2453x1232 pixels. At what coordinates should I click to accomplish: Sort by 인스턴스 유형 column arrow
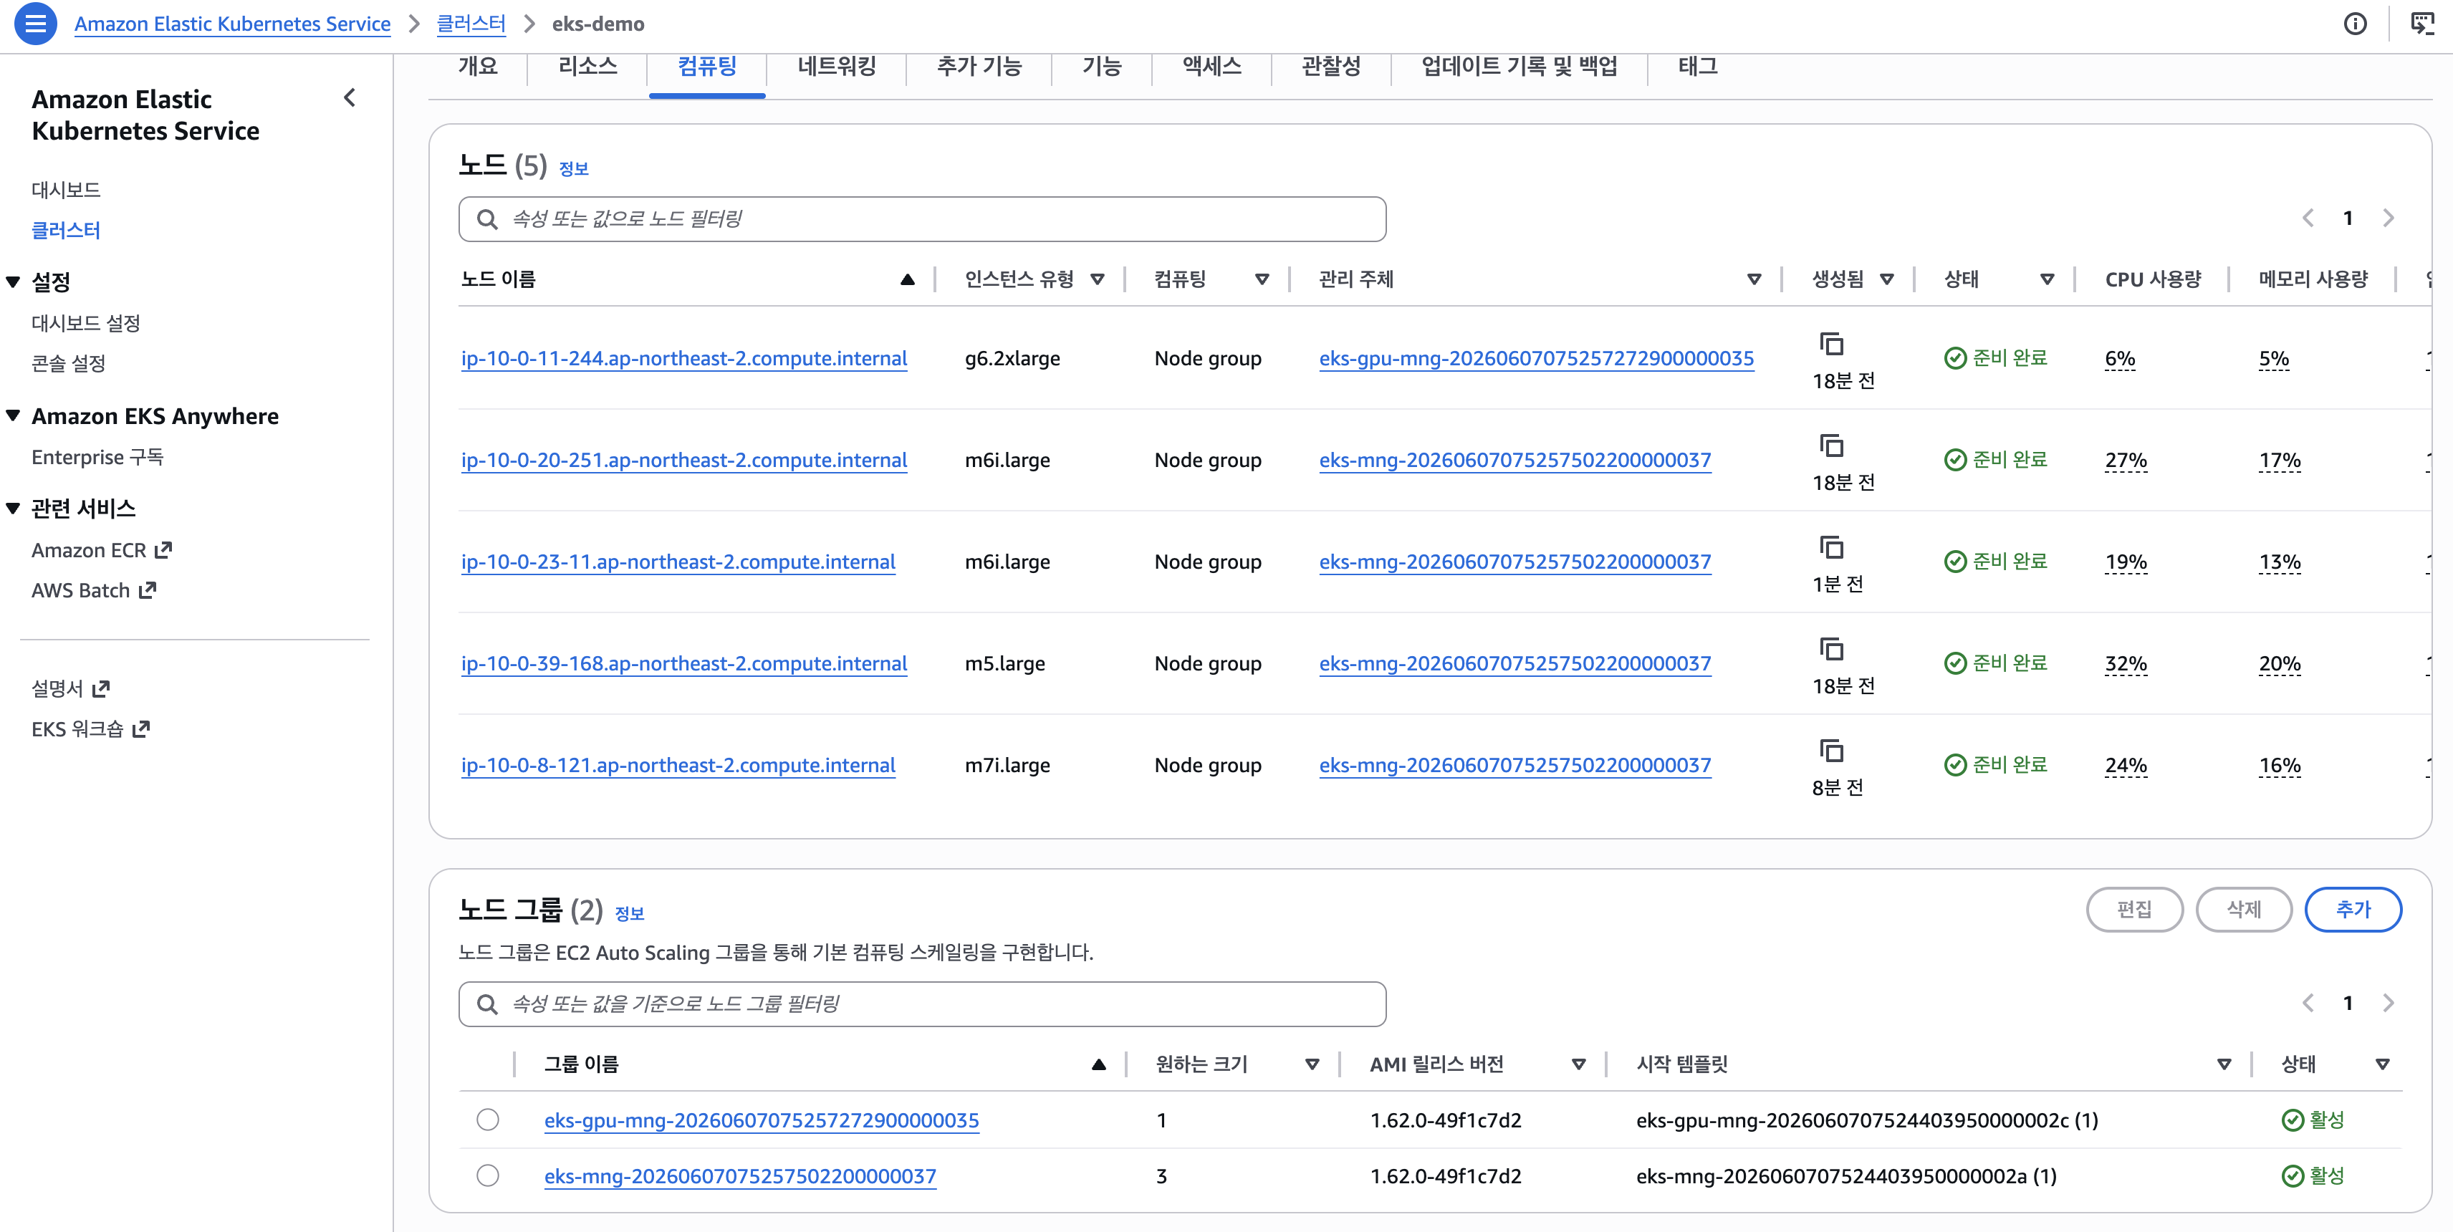tap(1097, 279)
